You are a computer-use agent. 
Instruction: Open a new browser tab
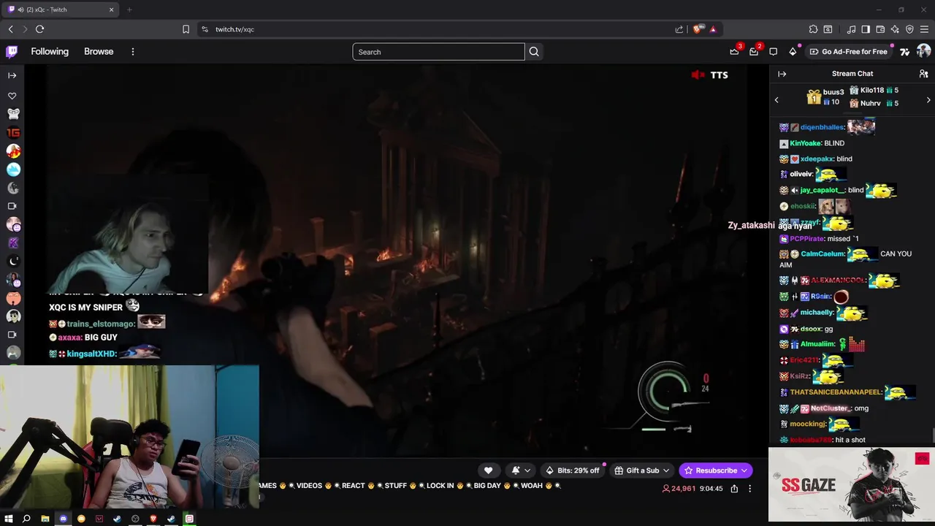(129, 9)
